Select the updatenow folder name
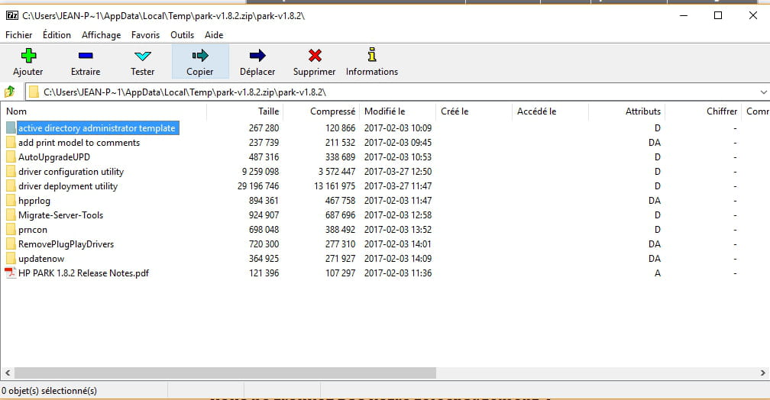 tap(41, 258)
